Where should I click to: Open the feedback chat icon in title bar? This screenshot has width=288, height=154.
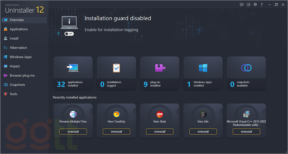pyautogui.click(x=242, y=5)
